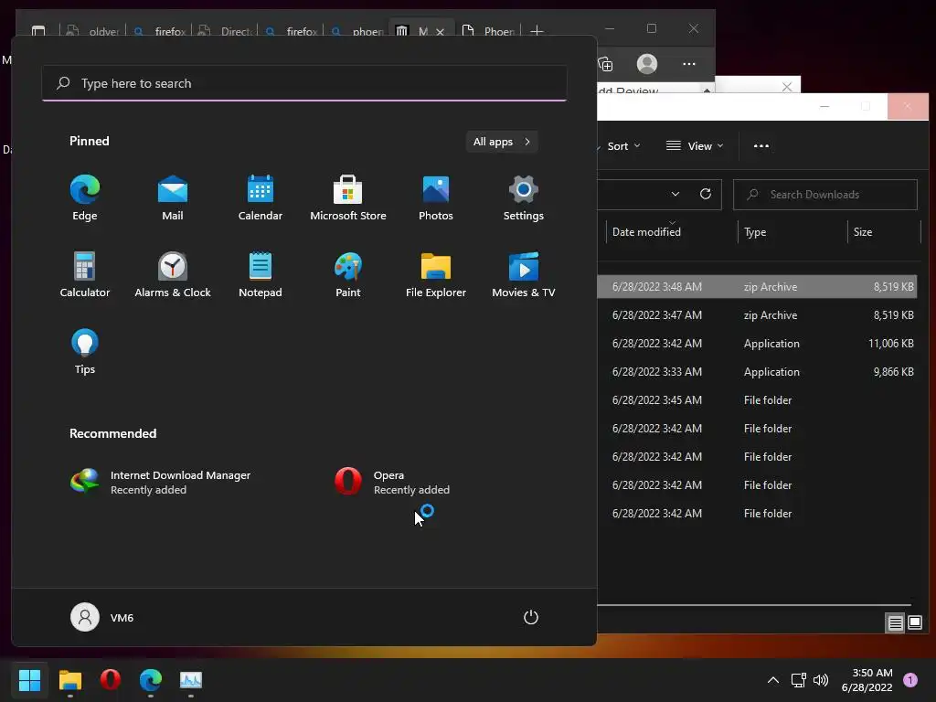The height and width of the screenshot is (702, 936).
Task: Open the Edge Collections button
Action: click(x=605, y=64)
